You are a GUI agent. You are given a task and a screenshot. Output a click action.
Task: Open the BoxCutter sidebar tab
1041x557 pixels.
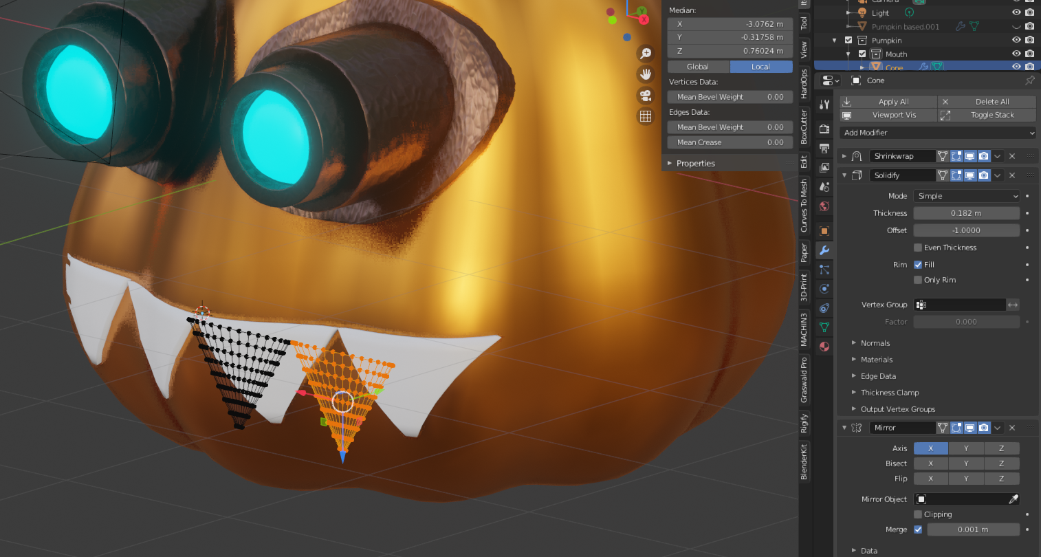coord(804,127)
